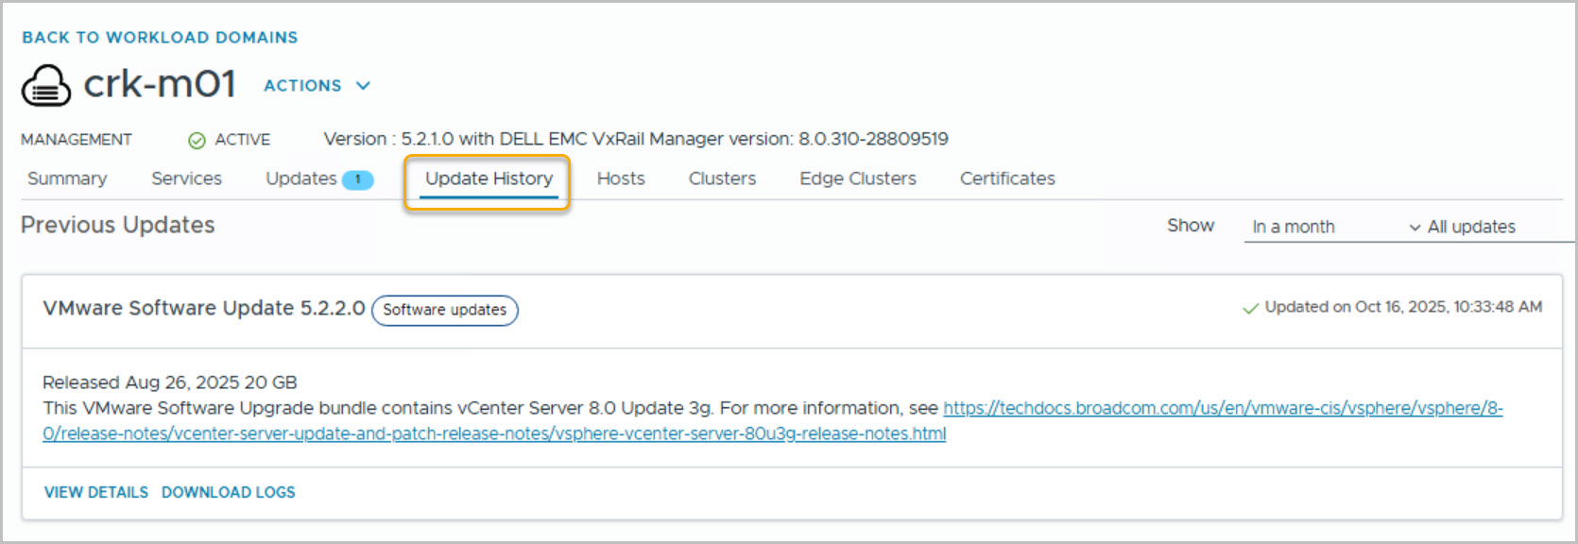
Task: Click DOWNLOAD LOGS button
Action: tap(228, 492)
